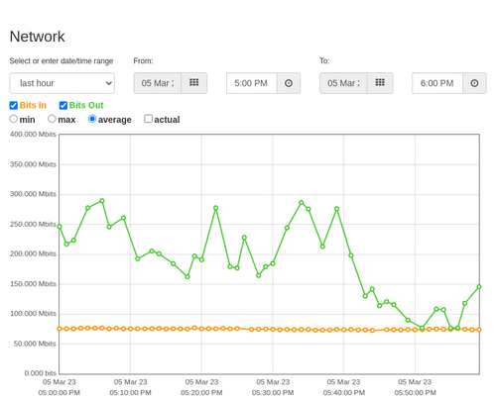Click the first Bits In orange data point

click(x=60, y=329)
